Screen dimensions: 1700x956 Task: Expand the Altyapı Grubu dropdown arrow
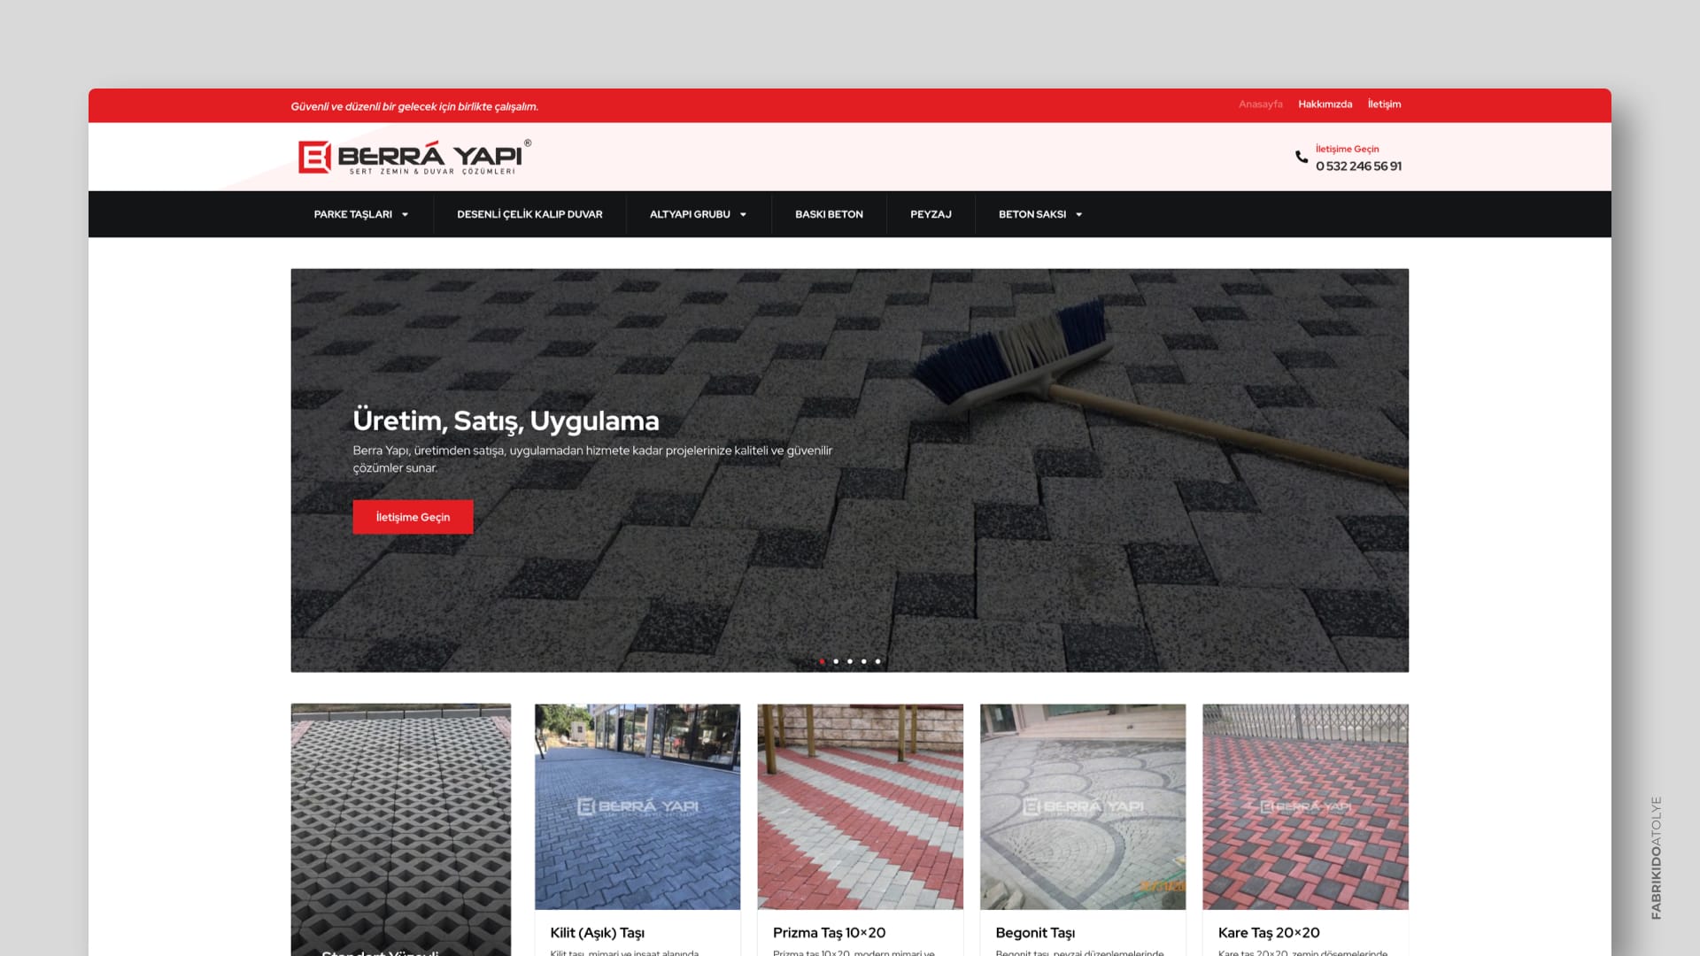(743, 215)
